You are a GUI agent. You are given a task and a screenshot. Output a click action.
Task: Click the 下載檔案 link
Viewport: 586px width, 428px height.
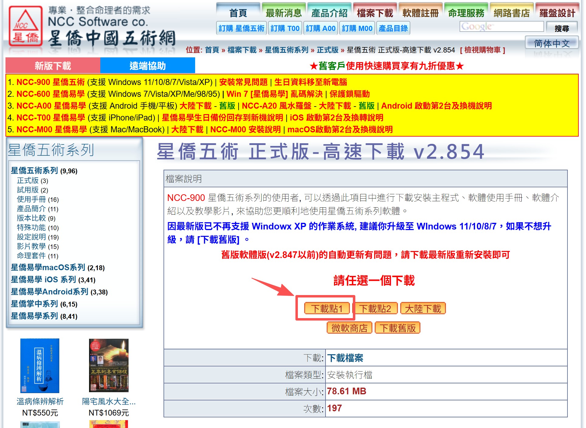click(x=345, y=358)
